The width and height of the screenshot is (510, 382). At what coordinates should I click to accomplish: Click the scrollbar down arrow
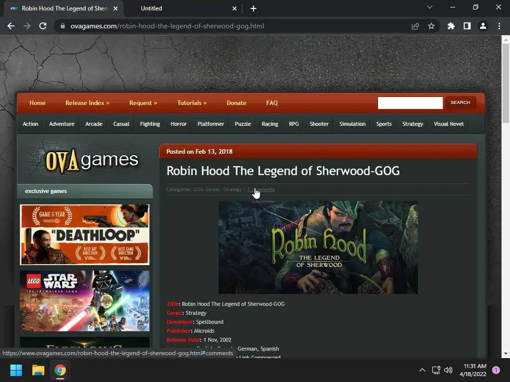(x=506, y=354)
